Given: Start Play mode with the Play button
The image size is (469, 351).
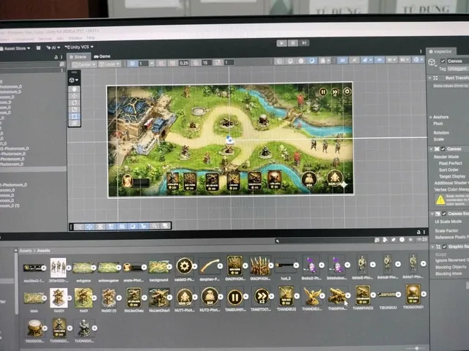Looking at the screenshot, I should (281, 43).
